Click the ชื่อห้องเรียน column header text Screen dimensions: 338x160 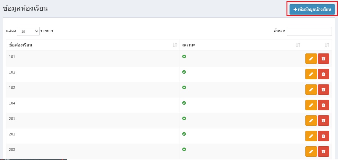coord(21,45)
